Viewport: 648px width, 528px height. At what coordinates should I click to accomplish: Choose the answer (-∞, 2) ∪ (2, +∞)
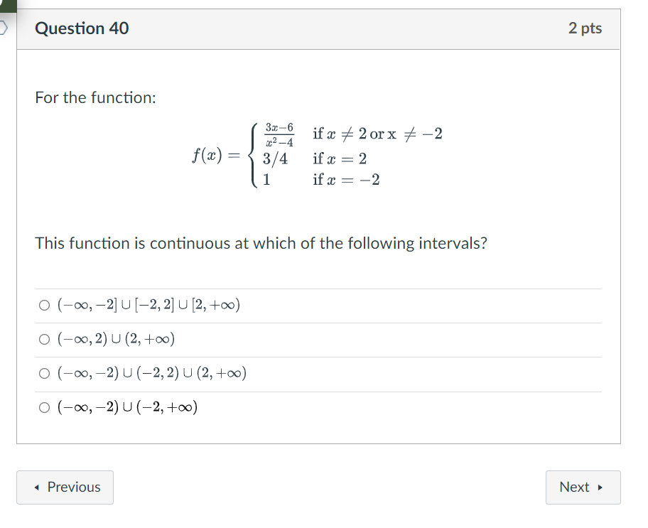(x=43, y=340)
